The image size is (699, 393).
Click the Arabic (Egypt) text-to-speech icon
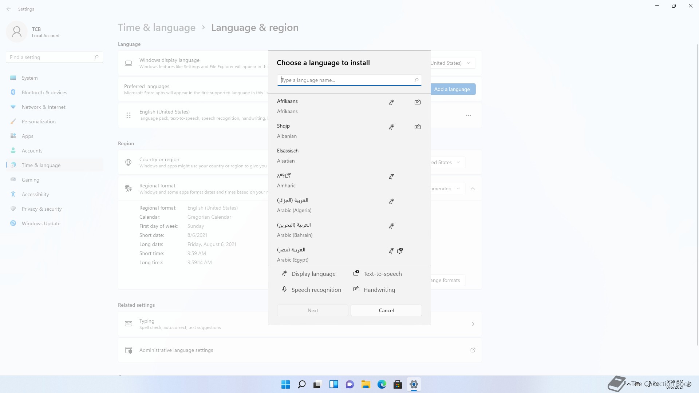click(x=400, y=251)
